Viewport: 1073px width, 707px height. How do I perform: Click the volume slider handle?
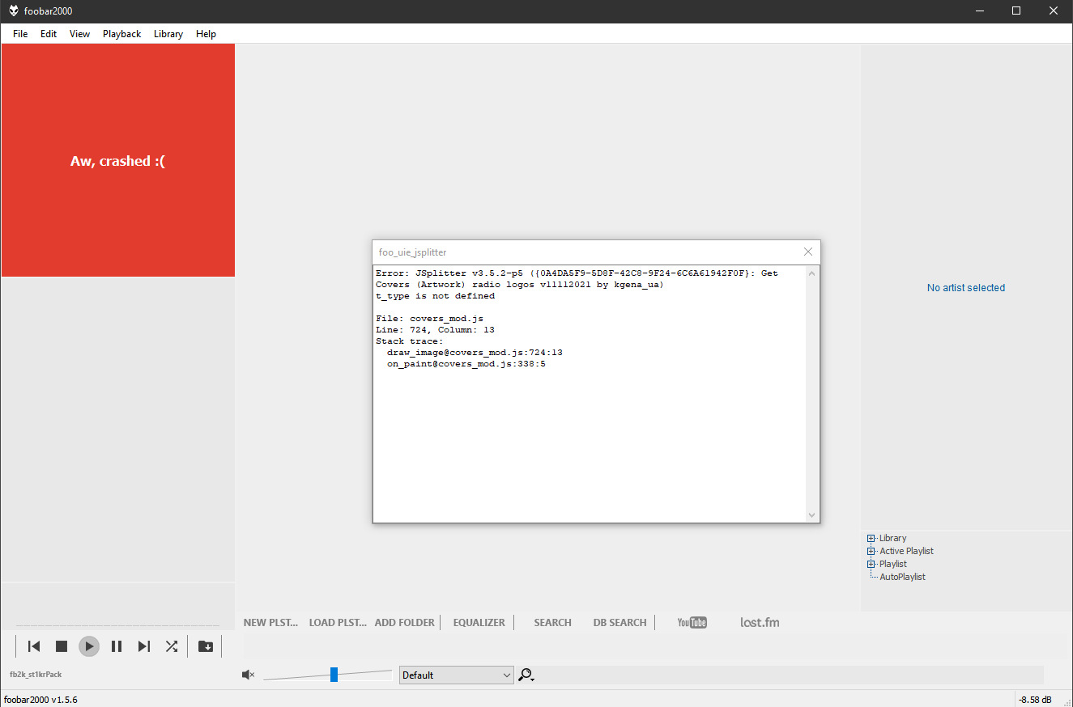click(x=334, y=675)
